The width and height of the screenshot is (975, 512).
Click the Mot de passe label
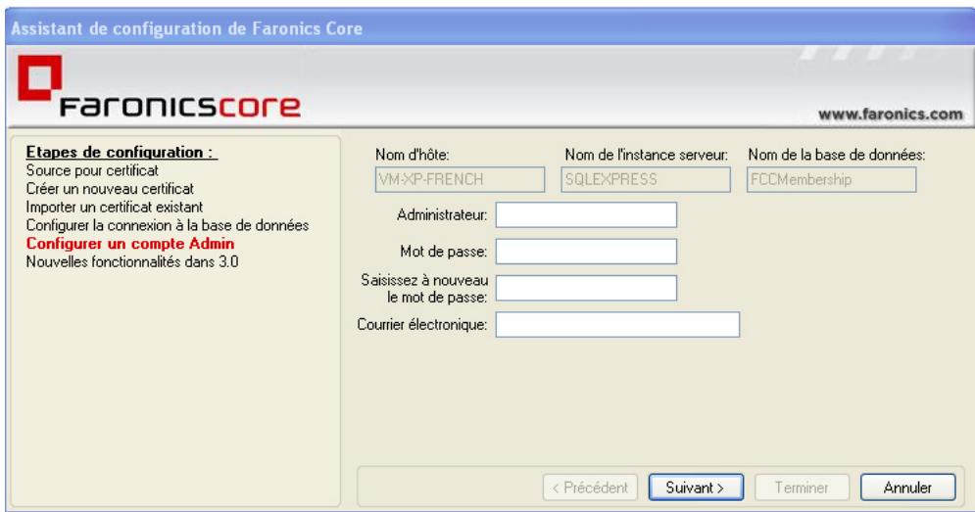point(443,252)
